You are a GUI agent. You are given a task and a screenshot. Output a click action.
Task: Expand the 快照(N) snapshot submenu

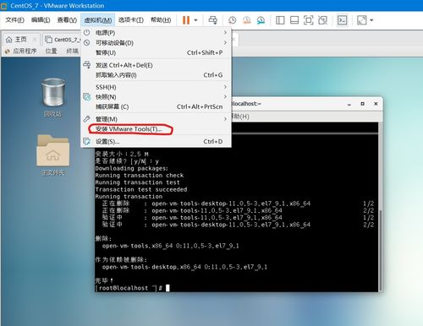coord(156,97)
